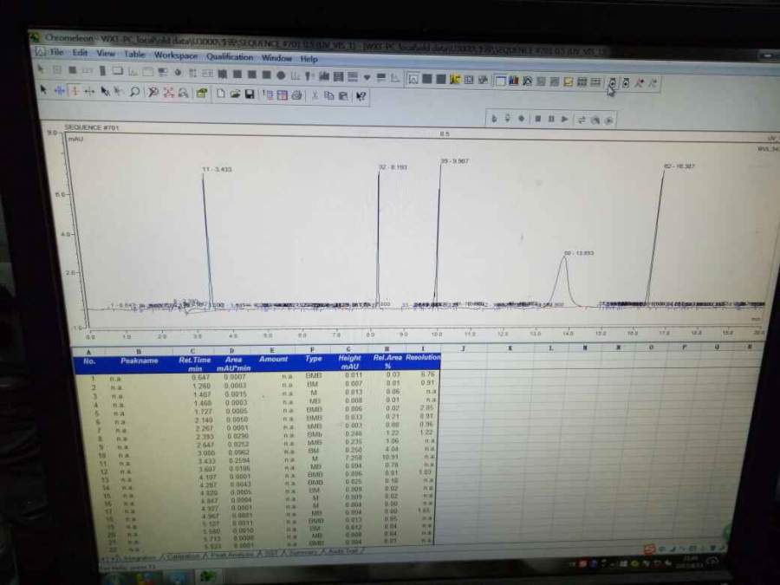The width and height of the screenshot is (780, 585).
Task: Click the Rel.Area value 10.91
Action: tap(391, 457)
